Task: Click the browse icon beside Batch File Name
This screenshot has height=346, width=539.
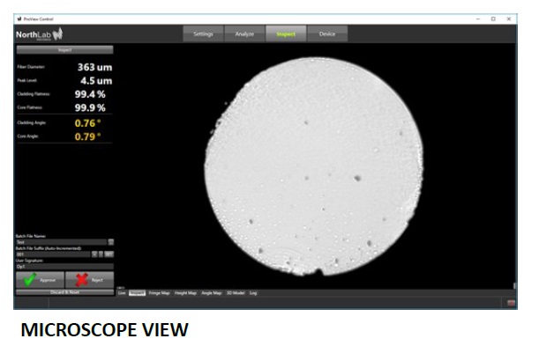Action: (x=110, y=242)
